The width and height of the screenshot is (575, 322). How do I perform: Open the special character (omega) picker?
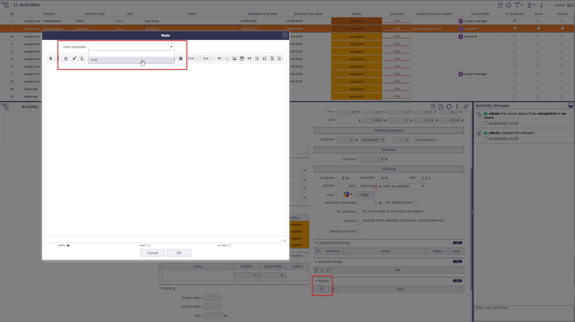coord(264,59)
